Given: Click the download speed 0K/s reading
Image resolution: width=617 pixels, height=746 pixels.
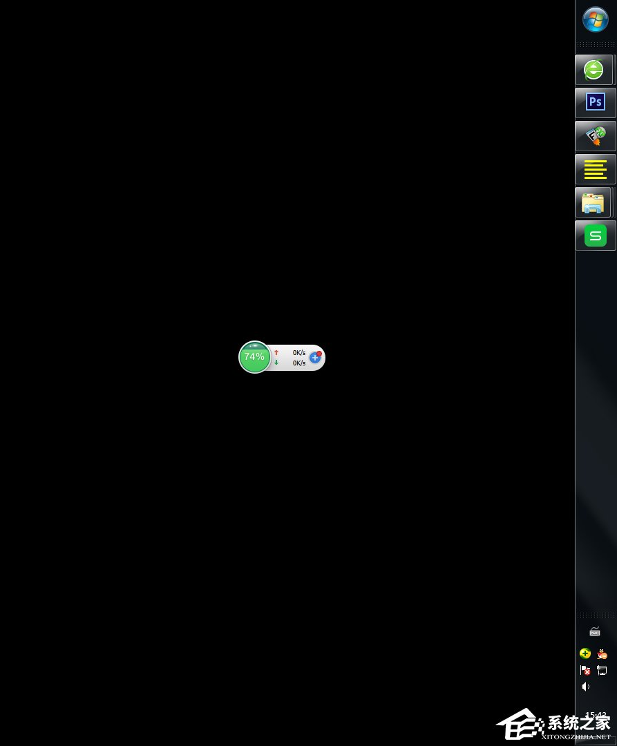Looking at the screenshot, I should [x=299, y=363].
